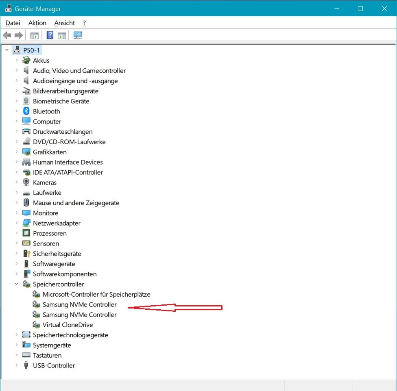
Task: Click the Back arrow toolbar icon
Action: [x=7, y=35]
